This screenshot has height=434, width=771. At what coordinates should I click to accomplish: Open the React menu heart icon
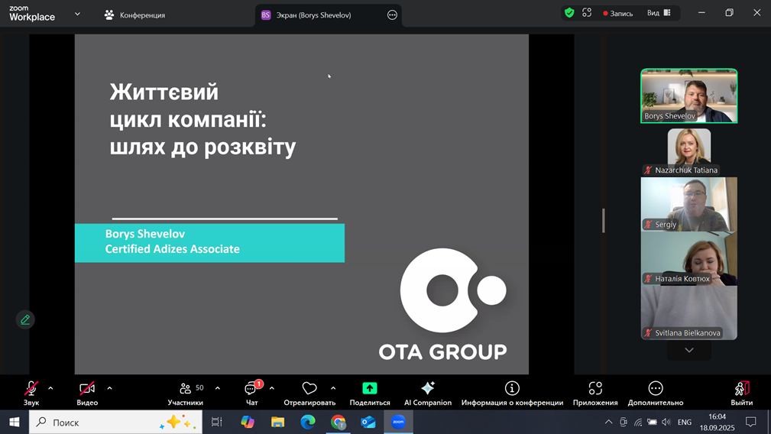click(309, 388)
